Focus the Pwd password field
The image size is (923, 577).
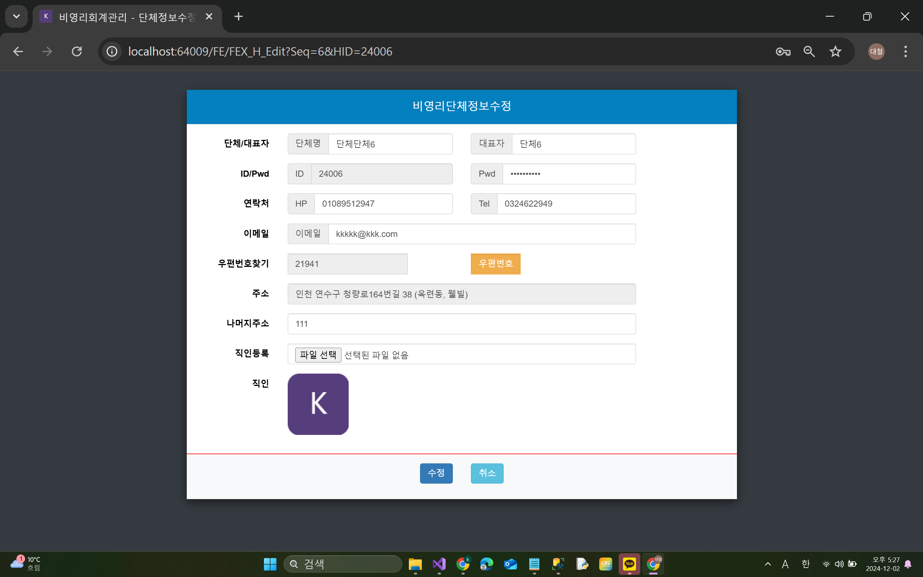(x=569, y=173)
